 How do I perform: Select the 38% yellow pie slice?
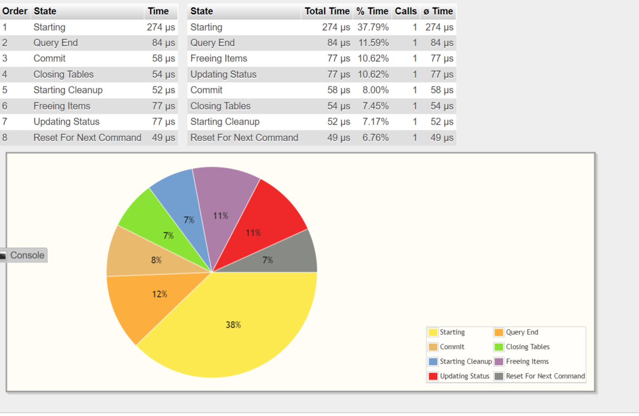pos(233,325)
